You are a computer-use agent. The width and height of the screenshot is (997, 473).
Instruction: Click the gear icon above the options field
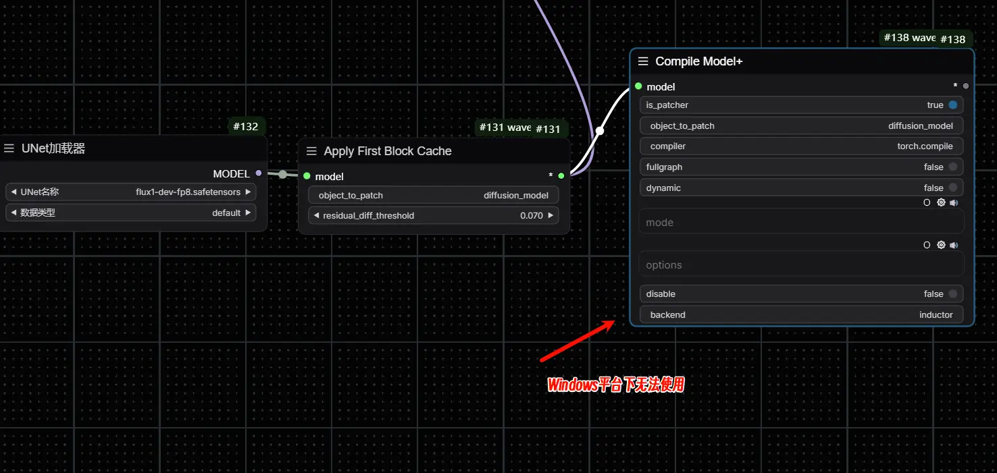pyautogui.click(x=941, y=245)
